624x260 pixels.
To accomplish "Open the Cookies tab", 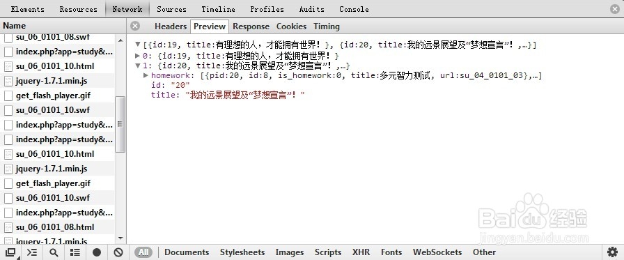I will (291, 26).
